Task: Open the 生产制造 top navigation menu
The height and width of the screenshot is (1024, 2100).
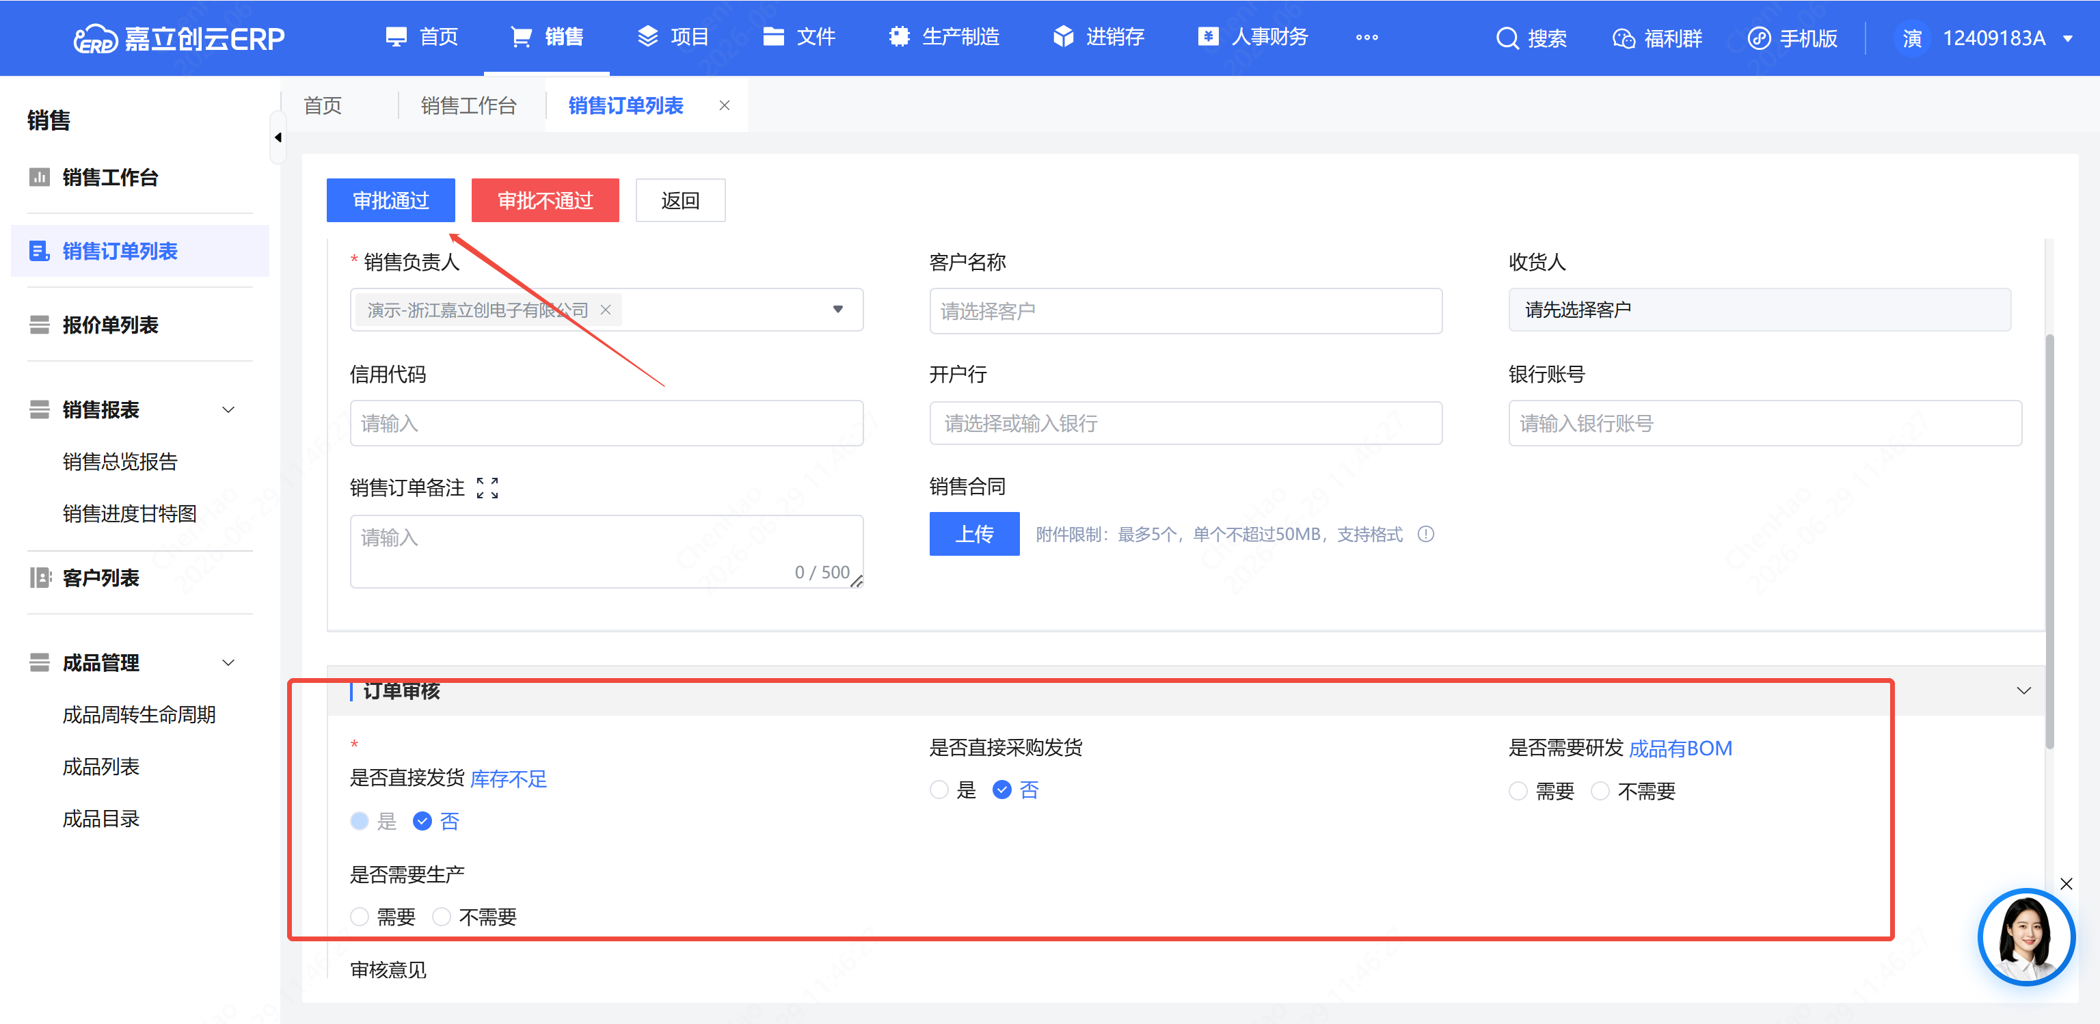Action: (x=944, y=38)
